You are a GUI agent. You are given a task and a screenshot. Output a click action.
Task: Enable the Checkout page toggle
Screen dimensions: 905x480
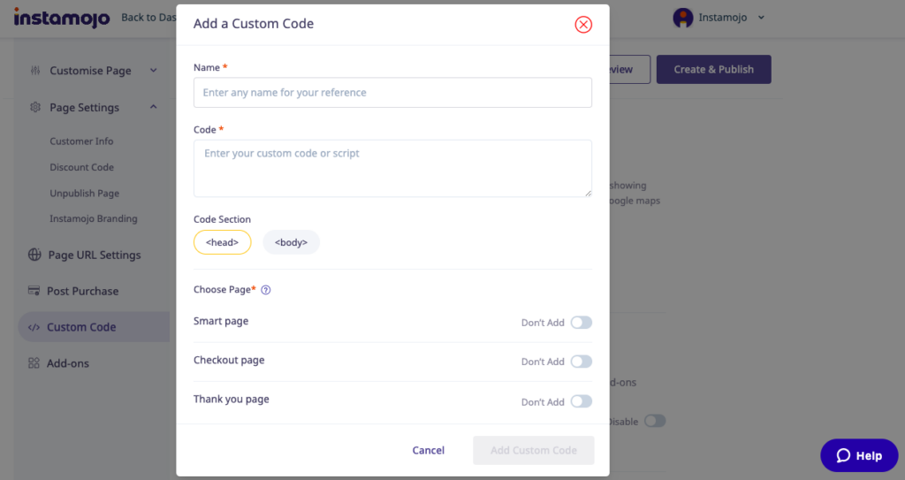click(x=581, y=362)
